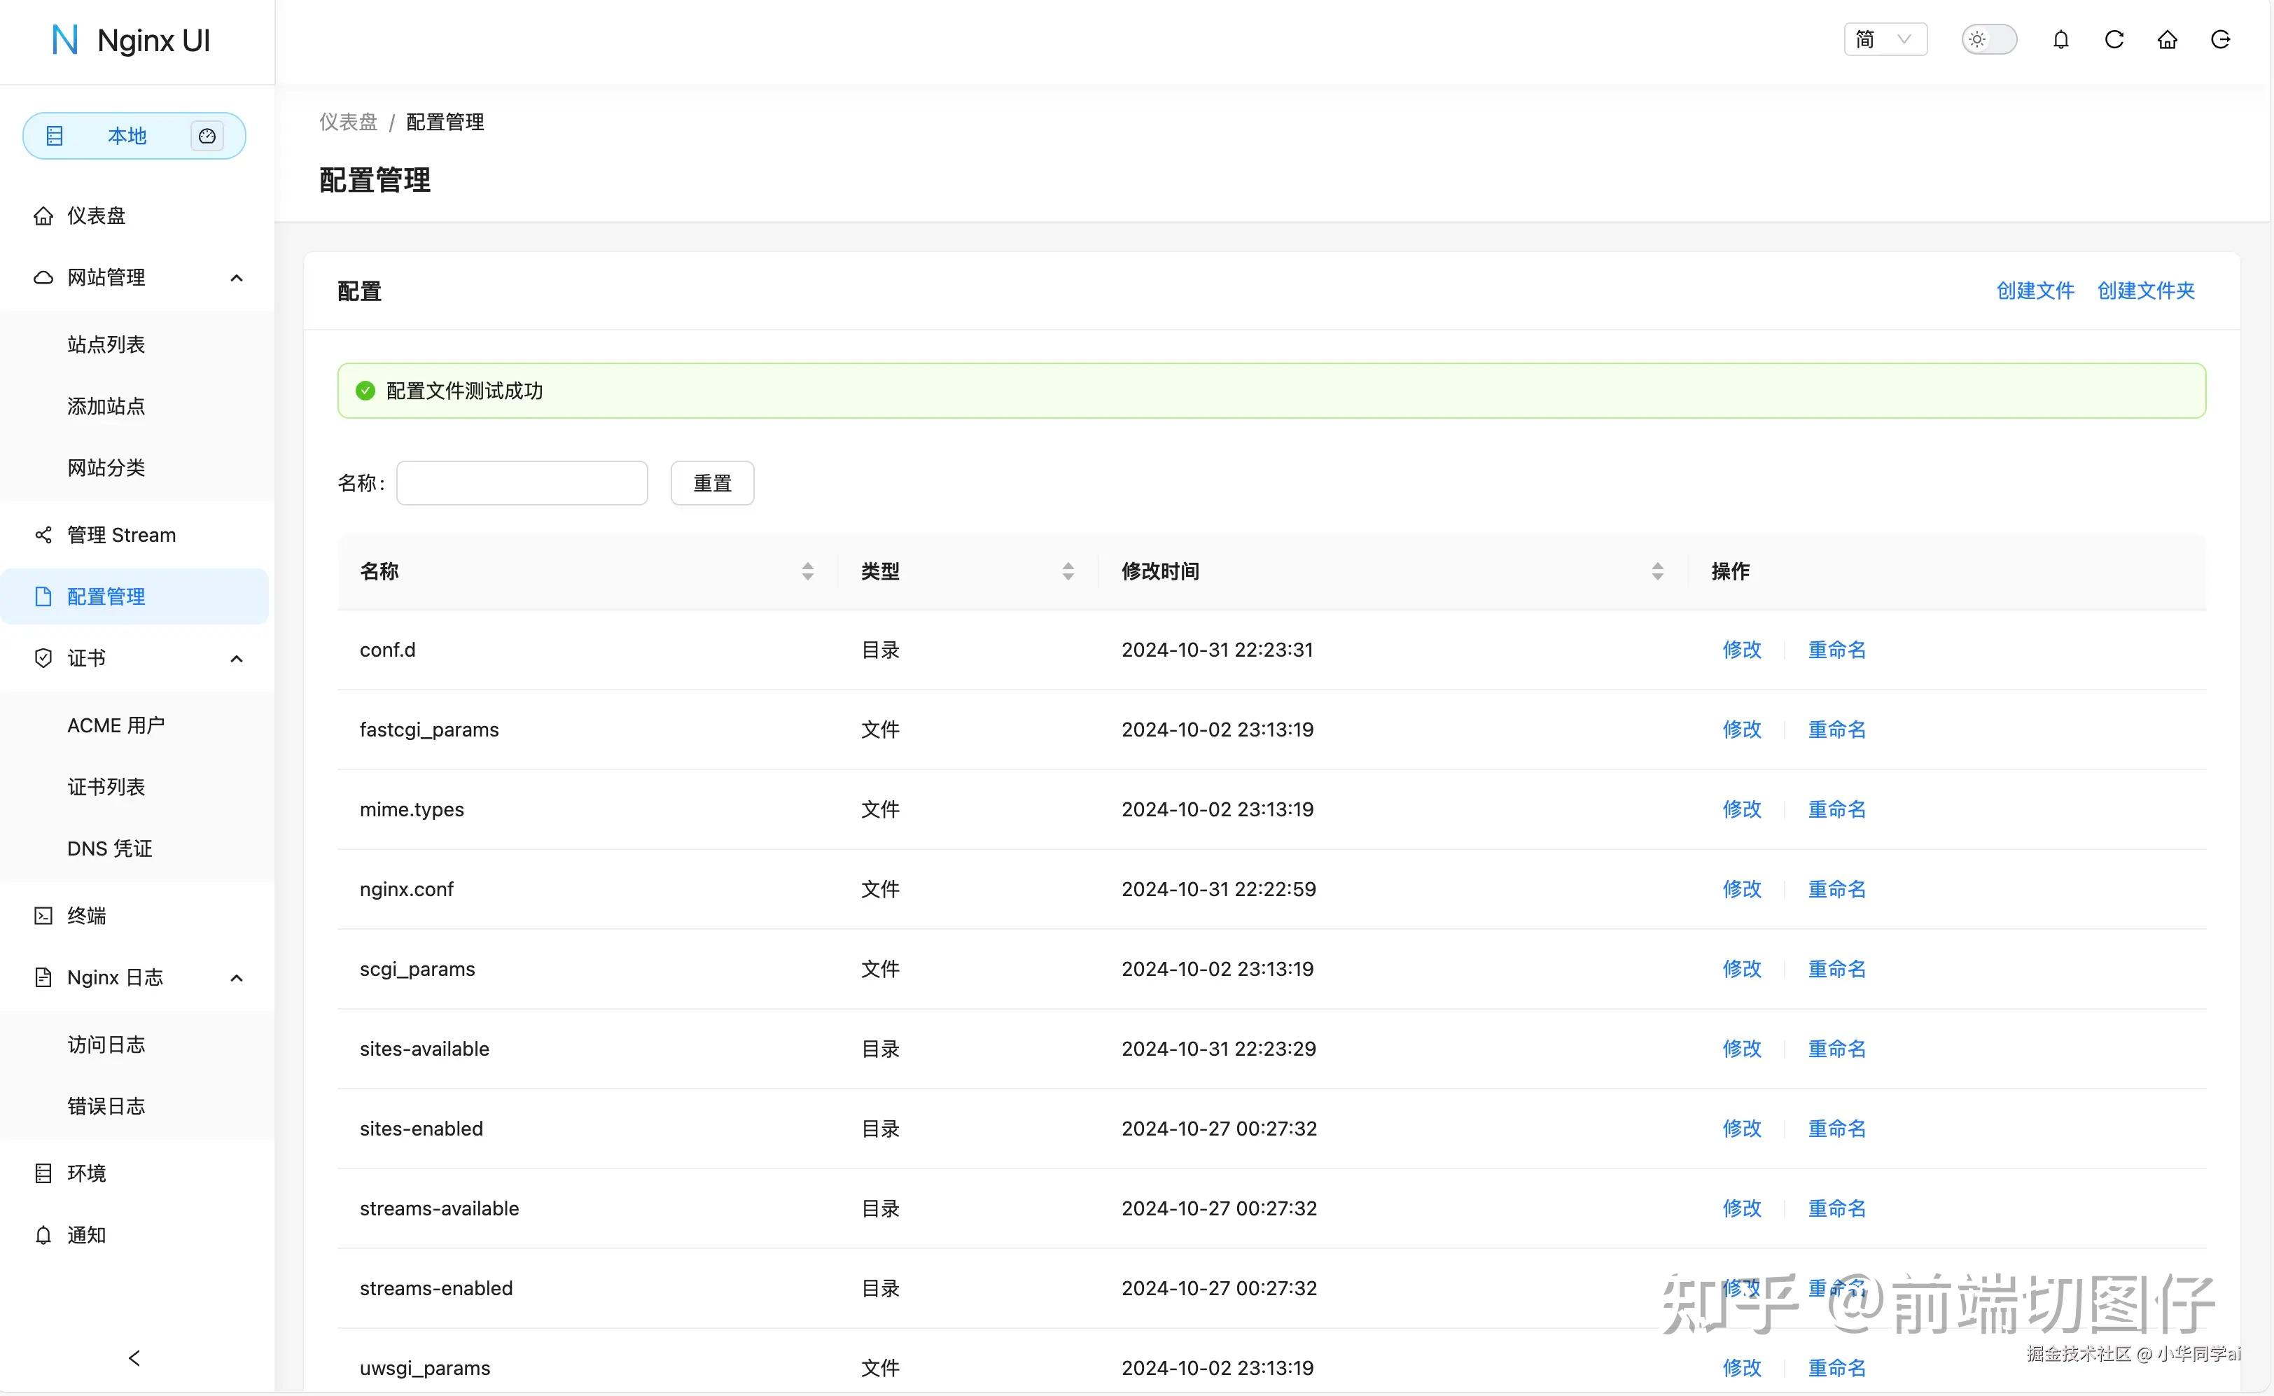Click the refresh icon in the header
Image resolution: width=2274 pixels, height=1396 pixels.
pos(2114,39)
